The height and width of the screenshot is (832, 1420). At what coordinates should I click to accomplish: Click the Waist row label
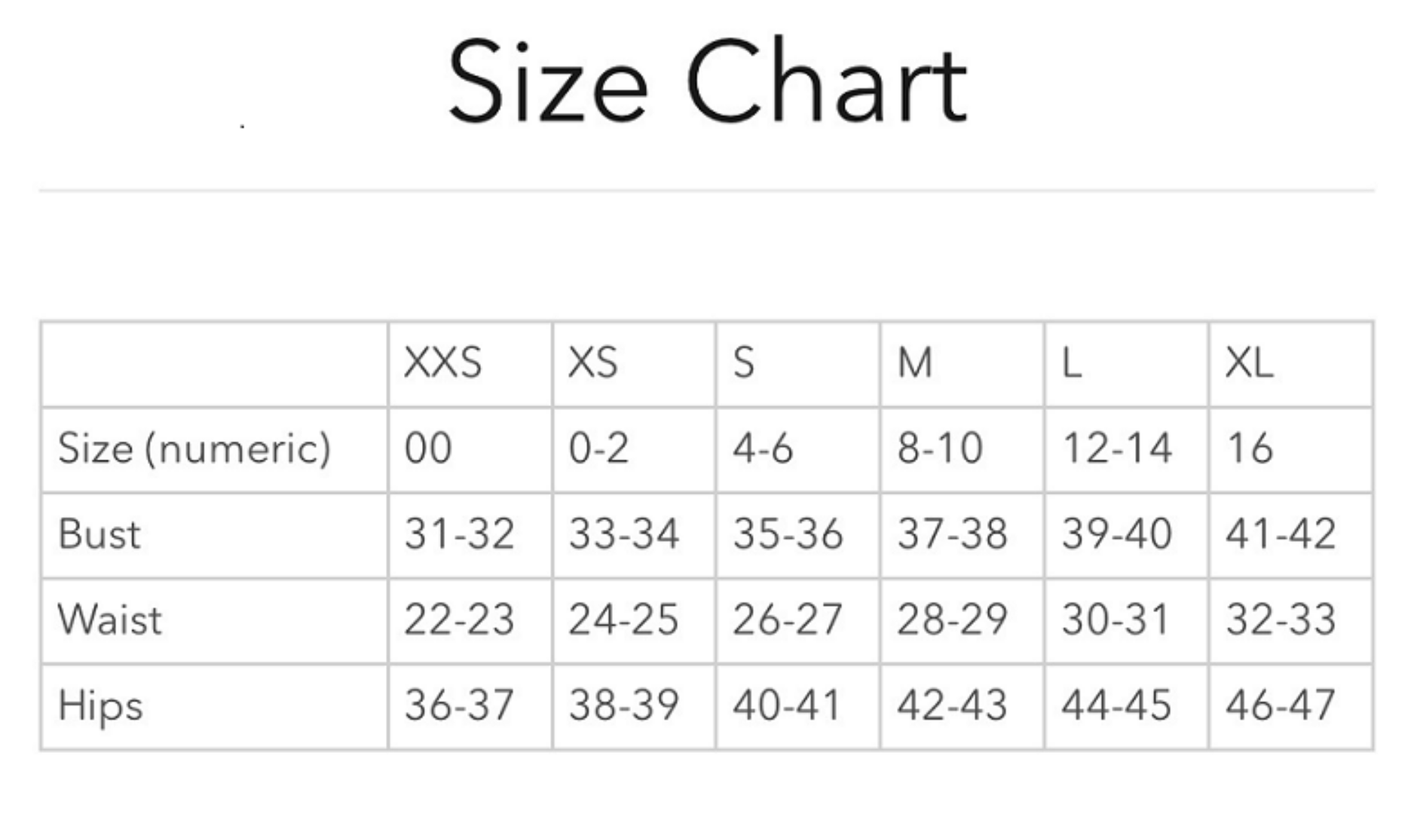(109, 619)
